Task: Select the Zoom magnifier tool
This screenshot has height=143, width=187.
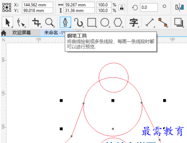Action: click(x=50, y=22)
